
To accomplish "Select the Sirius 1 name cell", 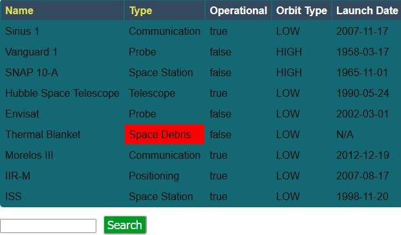I will (x=62, y=31).
